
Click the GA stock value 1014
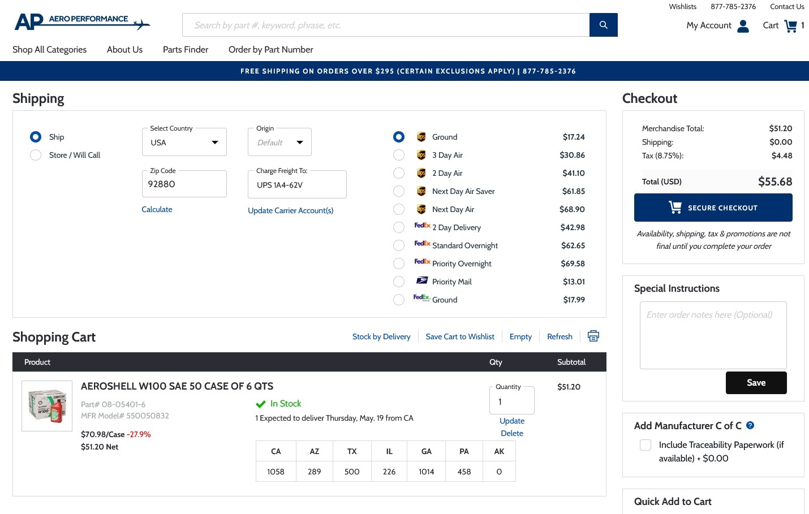pyautogui.click(x=427, y=472)
